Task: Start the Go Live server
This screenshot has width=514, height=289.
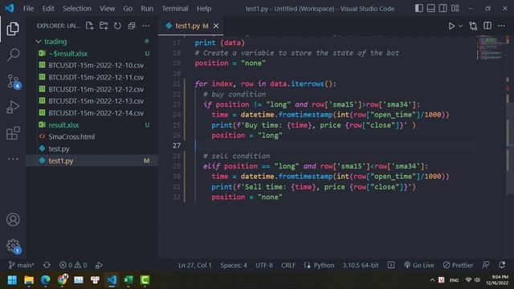Action: [419, 265]
